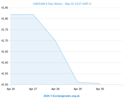123x100 pixels.
Task: Click the 41.70 y-axis label
Action: click(5, 40)
